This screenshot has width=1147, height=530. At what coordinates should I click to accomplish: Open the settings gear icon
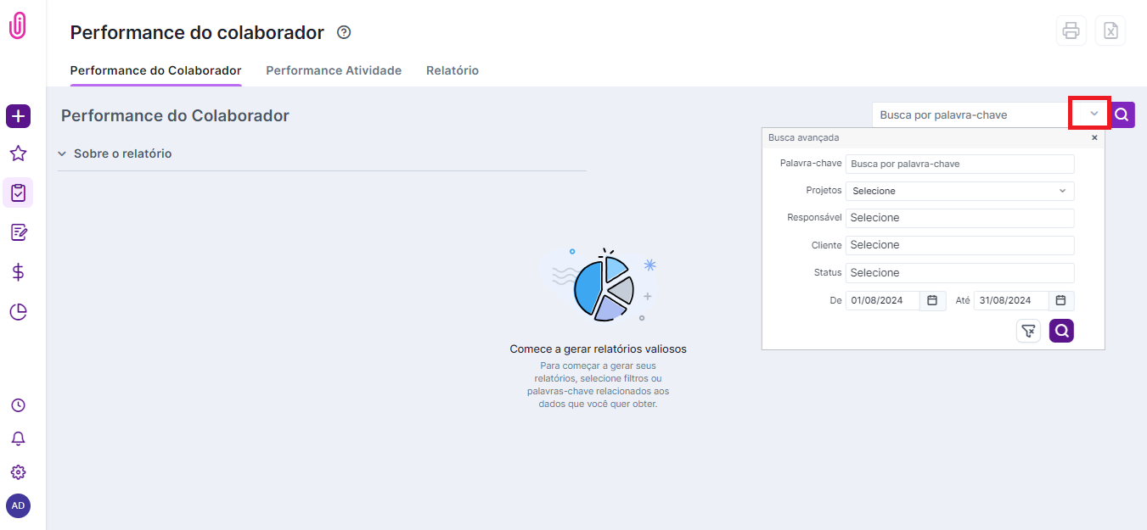(x=18, y=472)
